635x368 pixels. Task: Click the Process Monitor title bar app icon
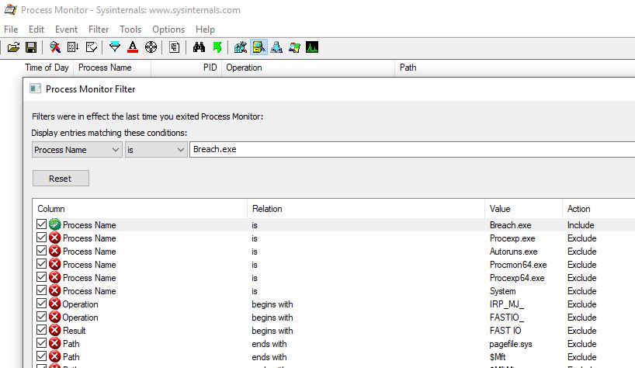10,10
